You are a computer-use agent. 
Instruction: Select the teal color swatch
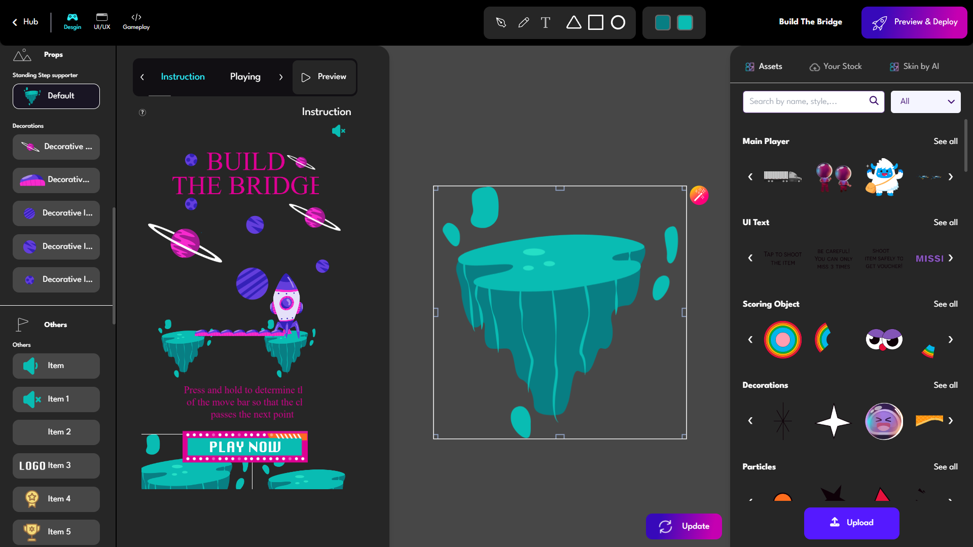coord(663,22)
